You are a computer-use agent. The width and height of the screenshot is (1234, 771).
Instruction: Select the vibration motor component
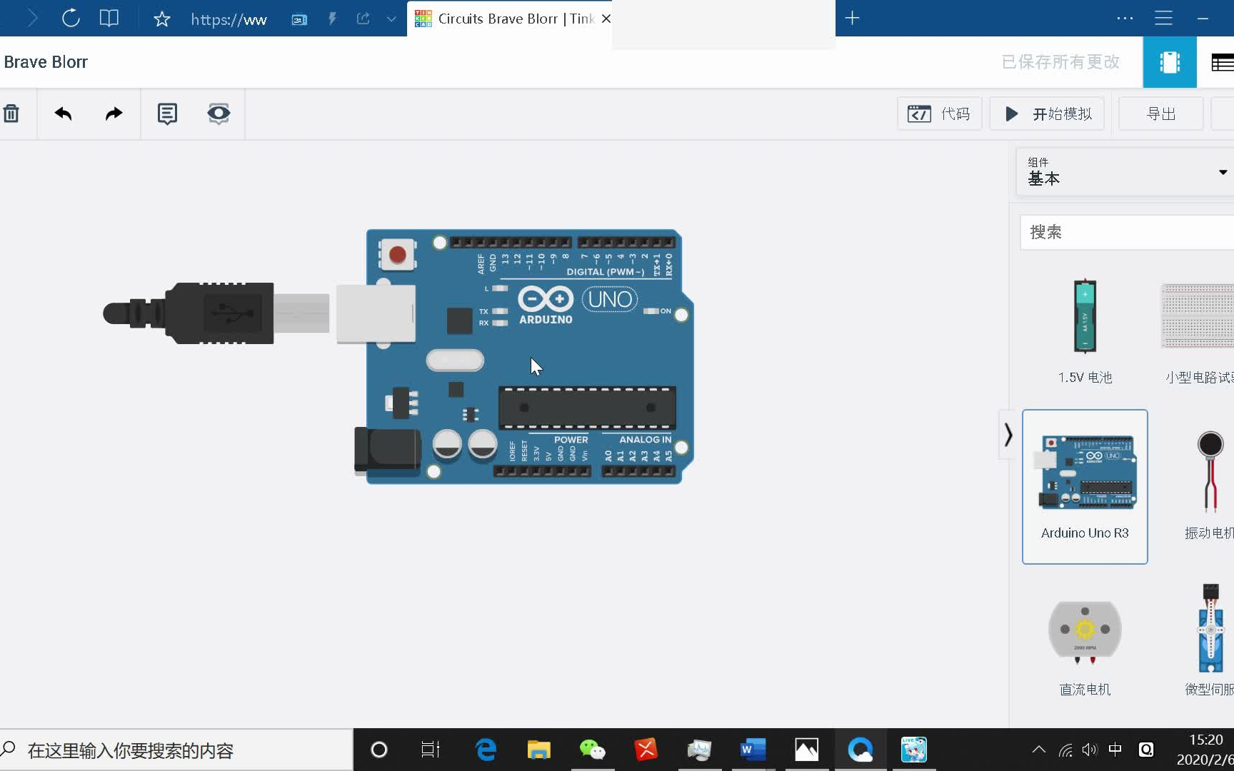click(1209, 486)
